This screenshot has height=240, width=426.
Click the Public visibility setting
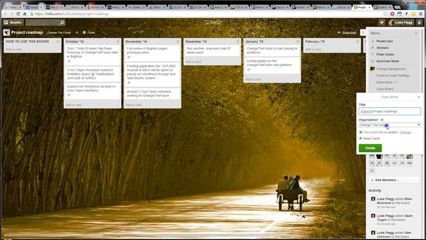click(x=89, y=33)
